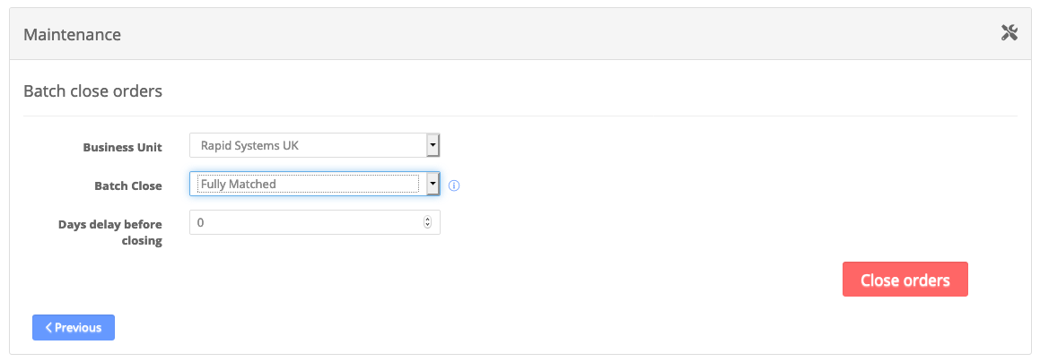Click the Maintenance panel title

coord(73,34)
